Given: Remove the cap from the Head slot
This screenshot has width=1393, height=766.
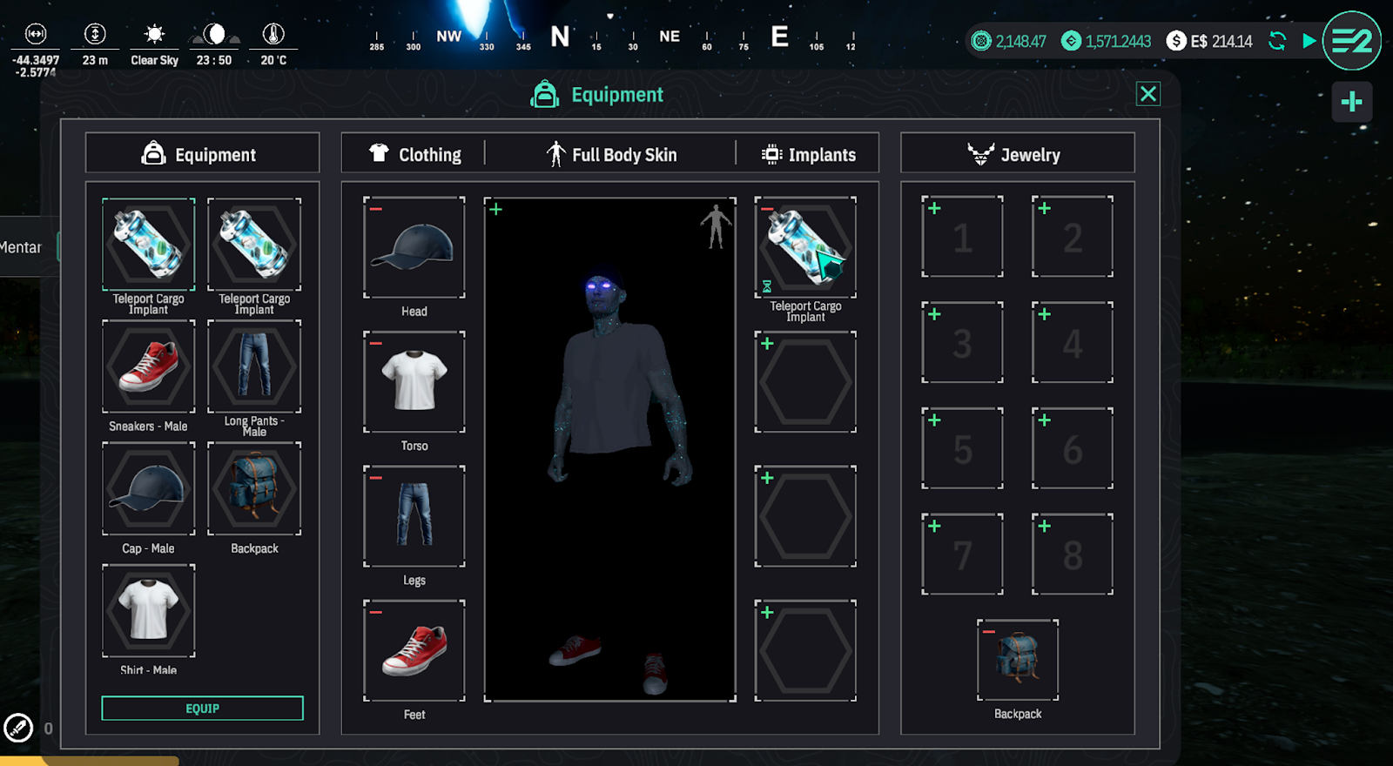Looking at the screenshot, I should pyautogui.click(x=376, y=209).
